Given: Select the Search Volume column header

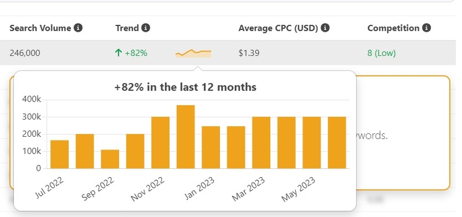Looking at the screenshot, I should pos(40,28).
